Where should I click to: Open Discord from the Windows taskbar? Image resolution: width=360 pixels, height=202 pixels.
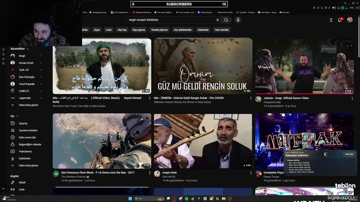click(181, 199)
